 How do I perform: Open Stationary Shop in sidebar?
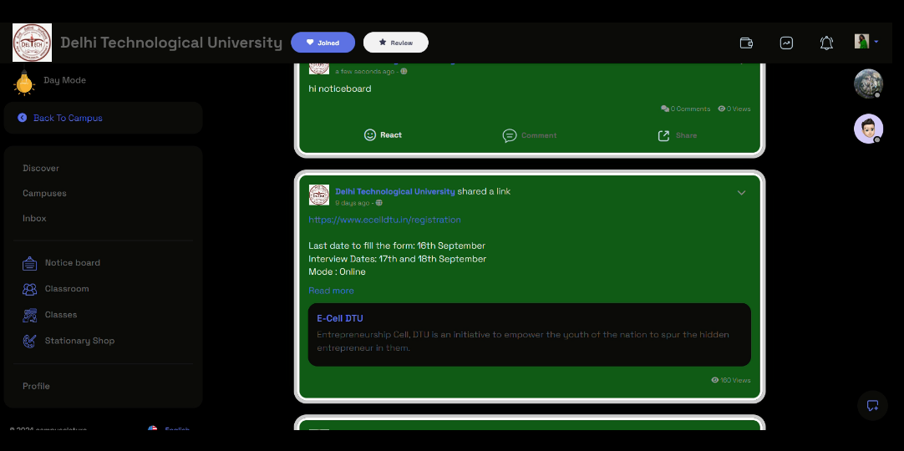pyautogui.click(x=79, y=341)
